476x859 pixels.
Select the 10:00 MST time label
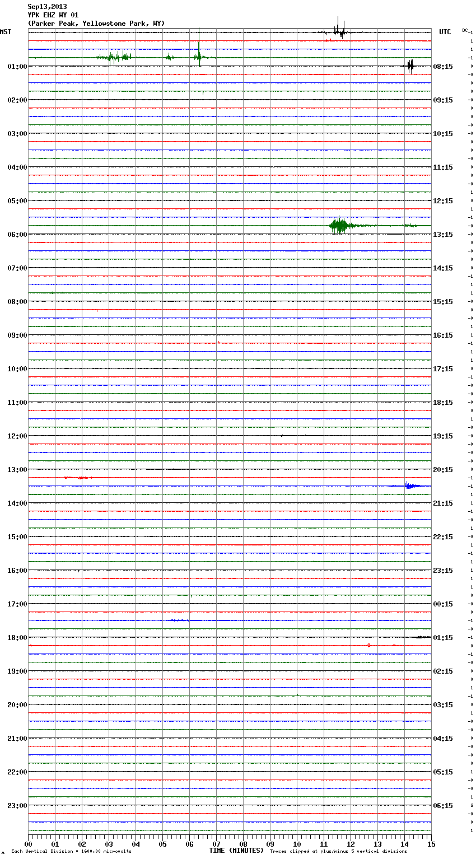(17, 369)
